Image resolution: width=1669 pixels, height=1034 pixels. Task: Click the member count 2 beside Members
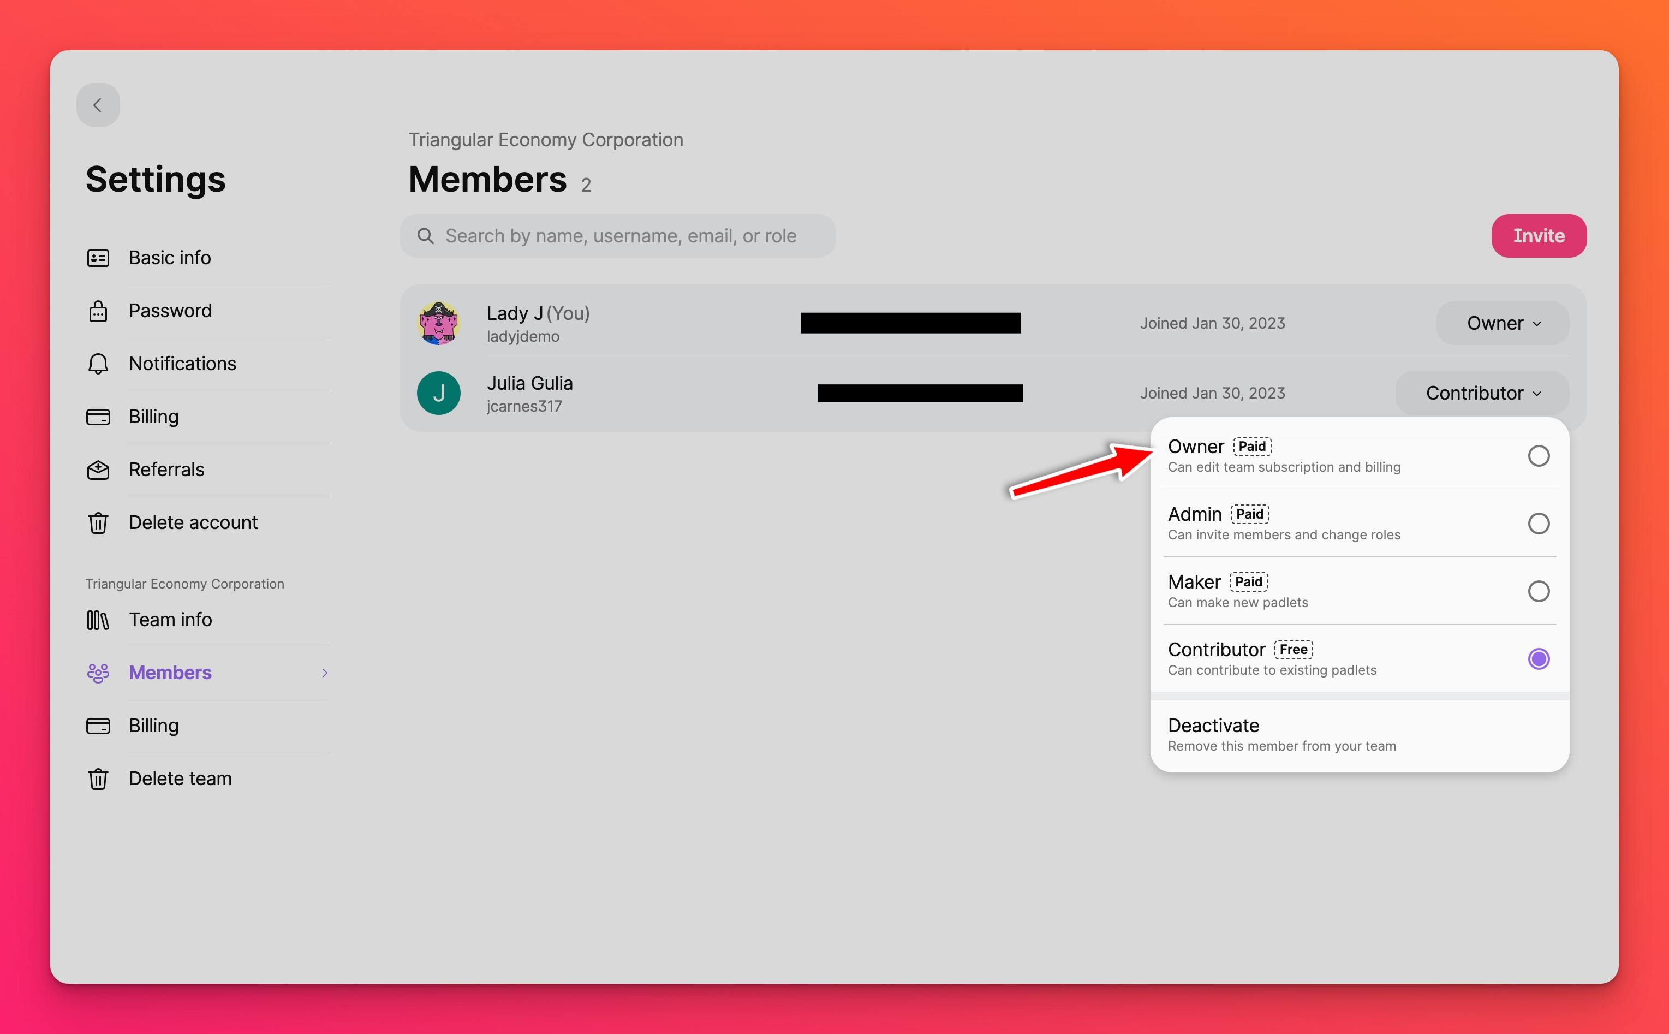pos(586,185)
